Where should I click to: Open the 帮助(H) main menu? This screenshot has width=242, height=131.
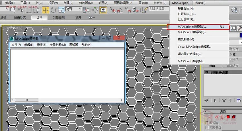click(x=200, y=3)
